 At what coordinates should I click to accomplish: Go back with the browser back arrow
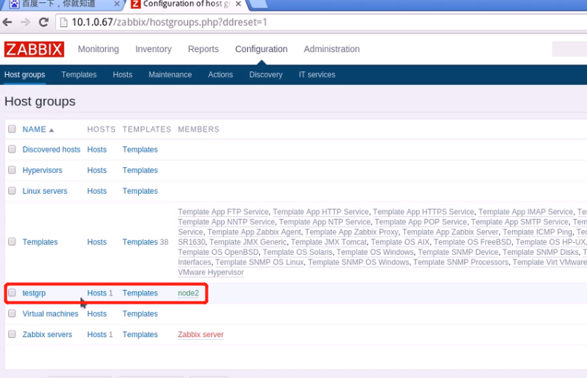[x=7, y=22]
